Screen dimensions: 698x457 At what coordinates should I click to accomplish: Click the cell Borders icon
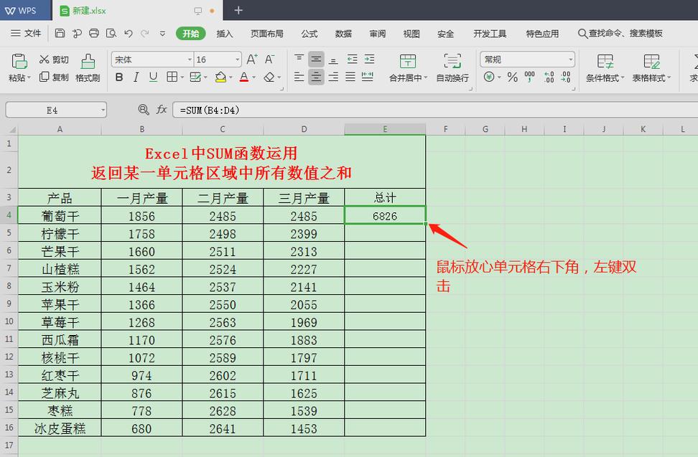point(172,77)
